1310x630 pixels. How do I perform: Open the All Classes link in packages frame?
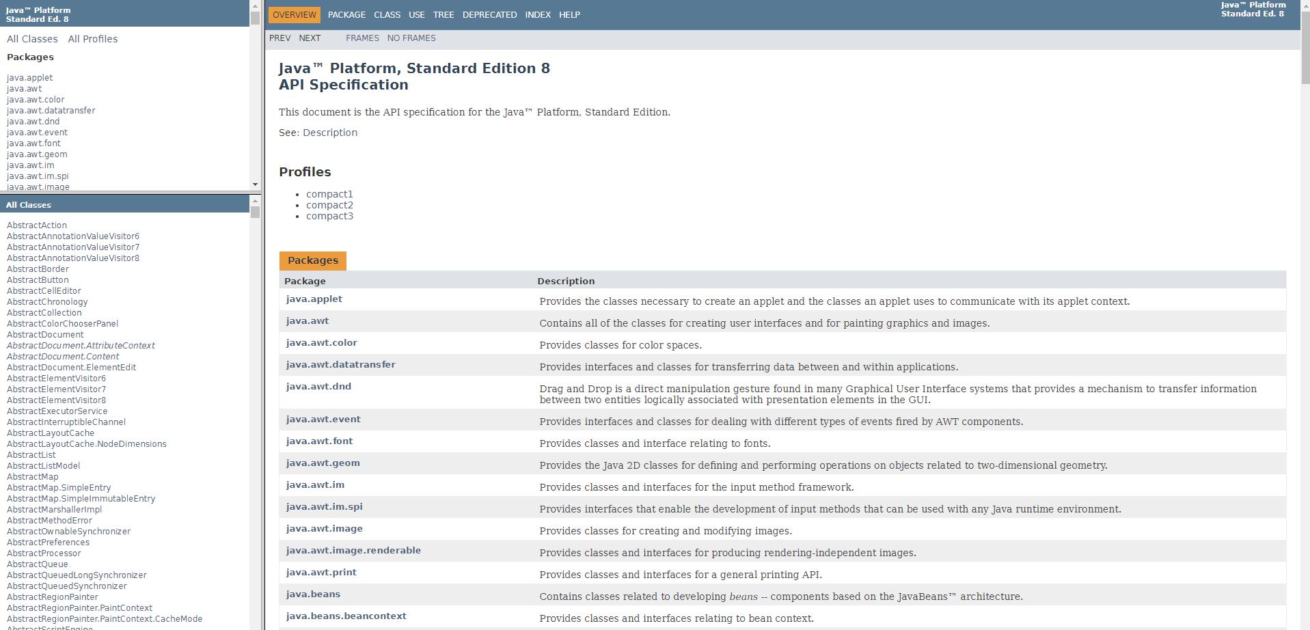(32, 39)
